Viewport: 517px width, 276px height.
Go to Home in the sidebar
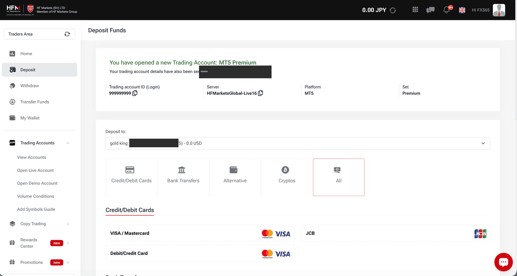(39, 54)
